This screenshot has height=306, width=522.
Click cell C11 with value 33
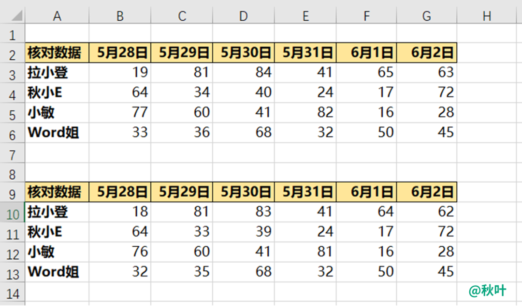182,232
